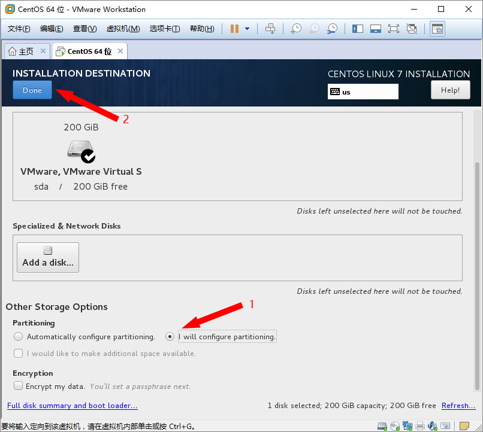Select Automatically configure partitioning radio button
Image resolution: width=483 pixels, height=432 pixels.
point(19,337)
